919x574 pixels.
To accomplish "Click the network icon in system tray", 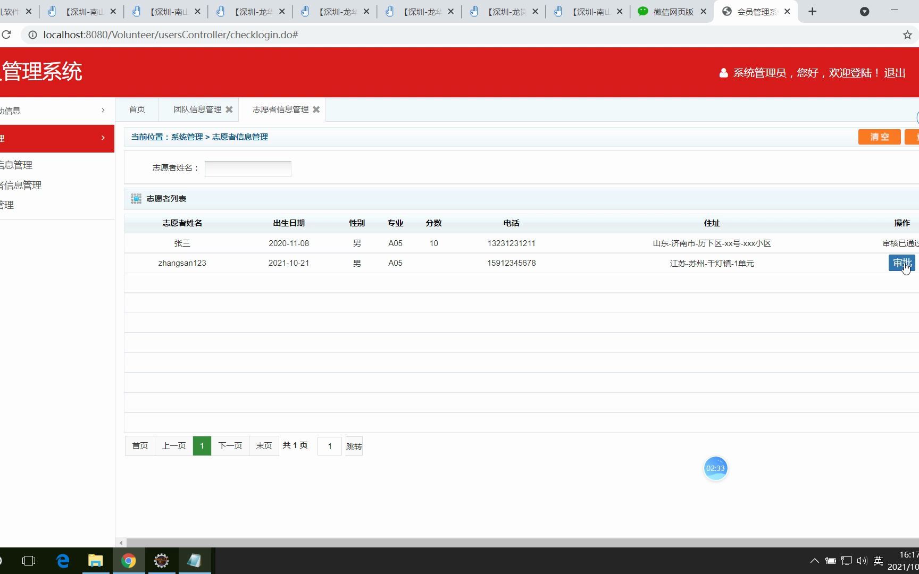I will coord(846,561).
